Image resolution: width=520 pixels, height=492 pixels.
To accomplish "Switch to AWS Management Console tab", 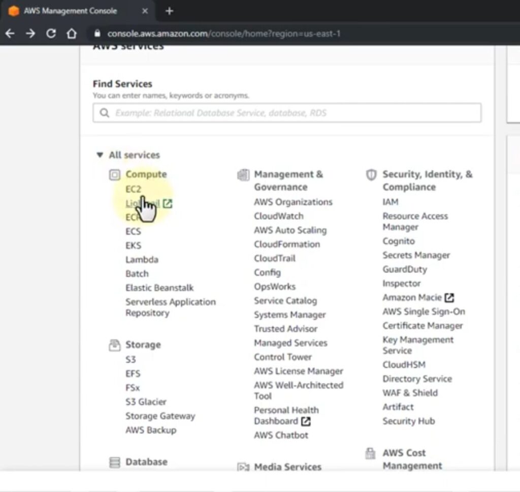I will [70, 11].
